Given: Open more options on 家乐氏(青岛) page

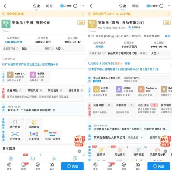Looking at the screenshot, I should tap(168, 6).
